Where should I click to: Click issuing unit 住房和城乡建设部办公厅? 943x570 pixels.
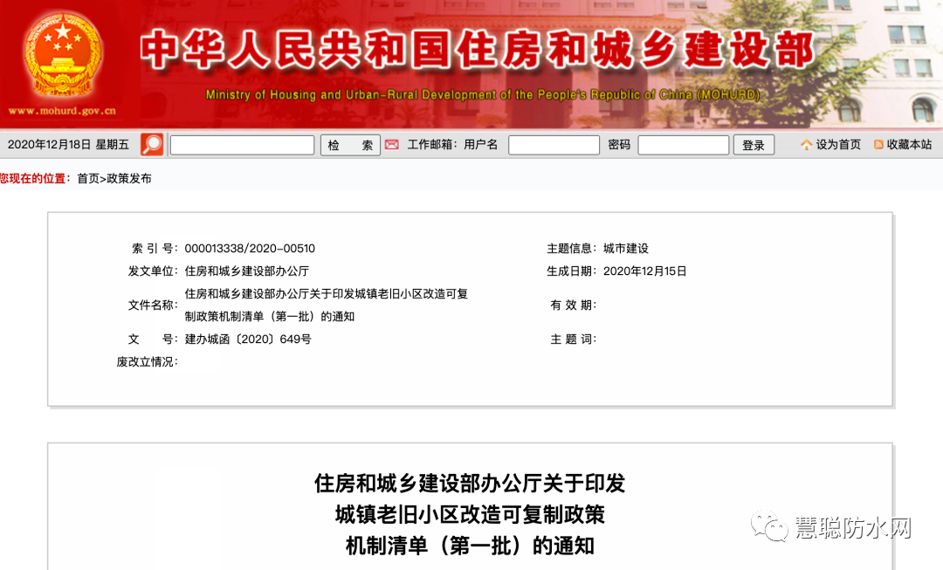(246, 271)
